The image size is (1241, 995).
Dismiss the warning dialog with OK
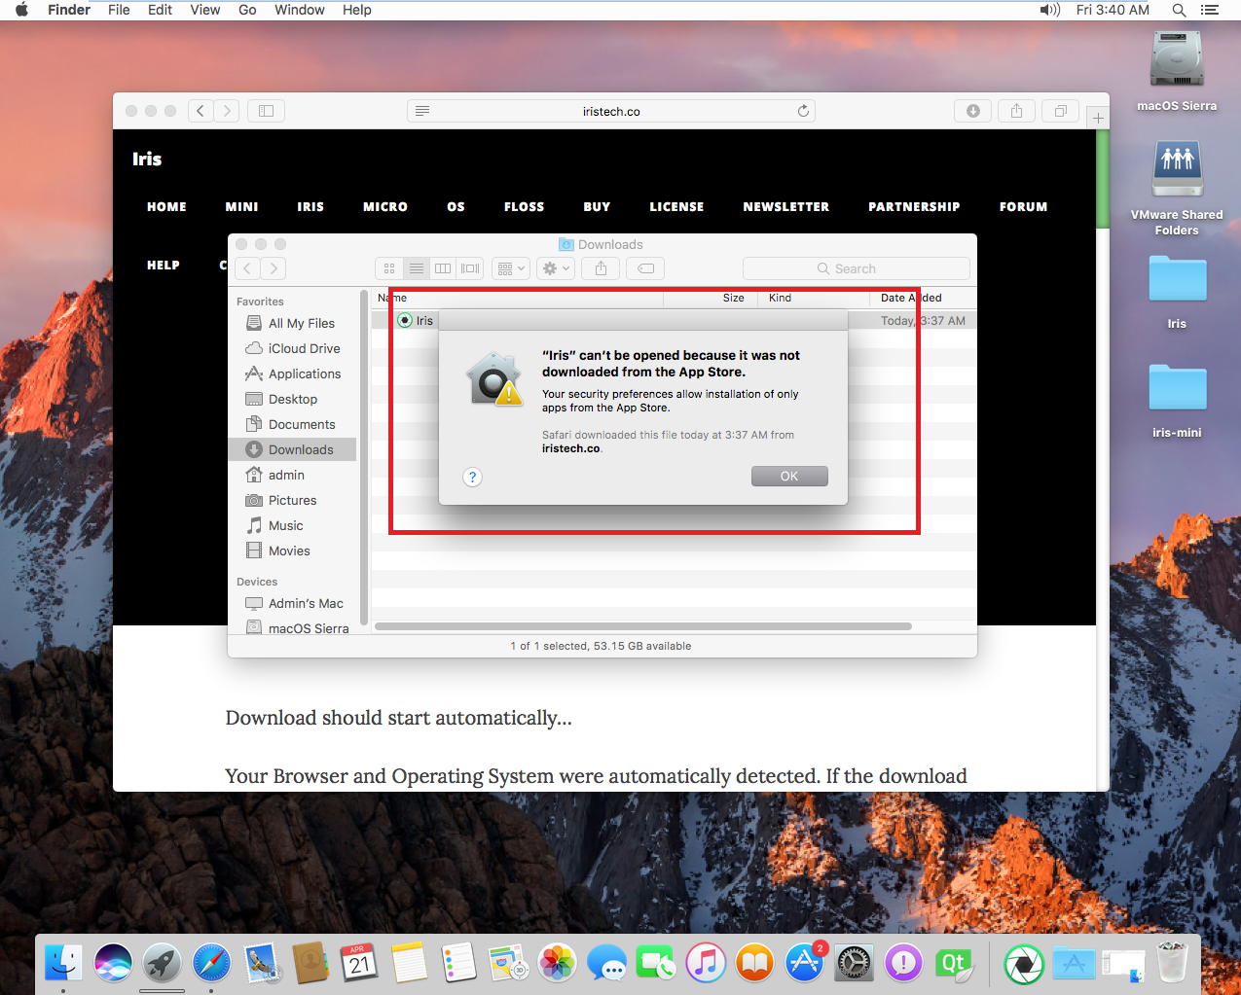click(x=789, y=476)
